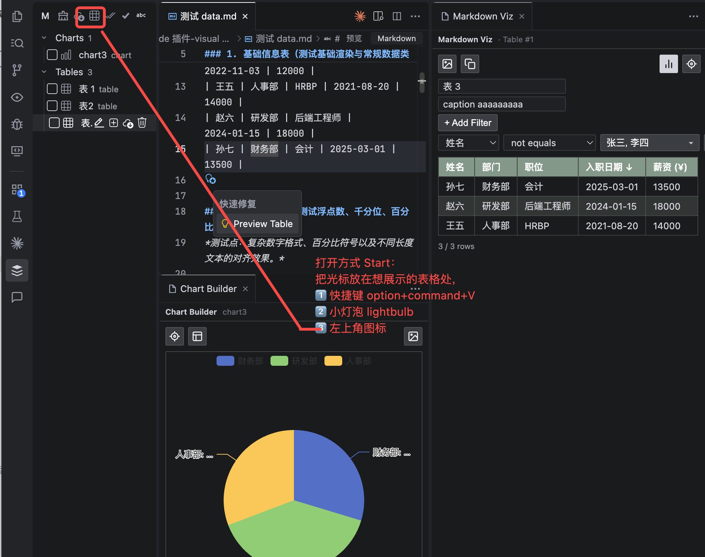Click the cloud download icon on 表 3 row

[x=128, y=123]
